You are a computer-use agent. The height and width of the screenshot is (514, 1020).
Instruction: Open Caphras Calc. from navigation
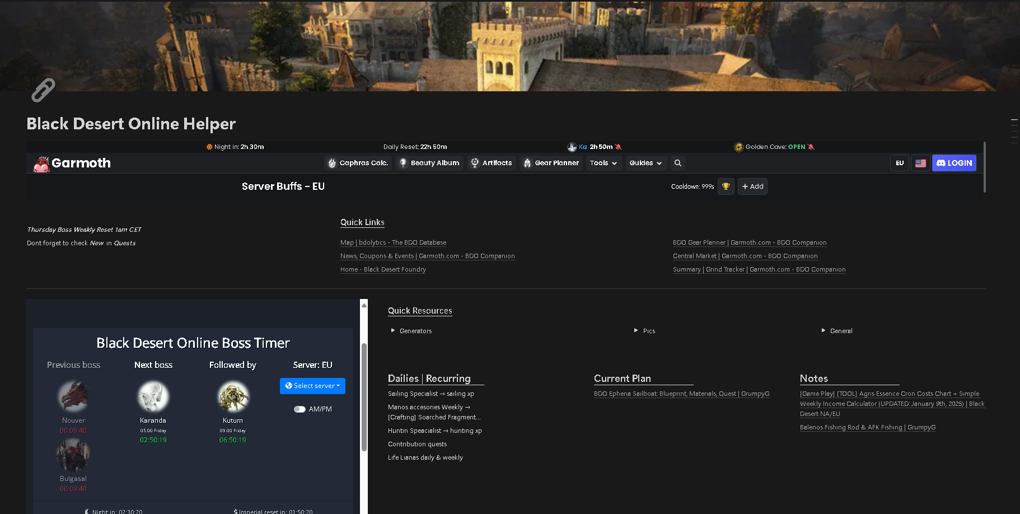[358, 163]
